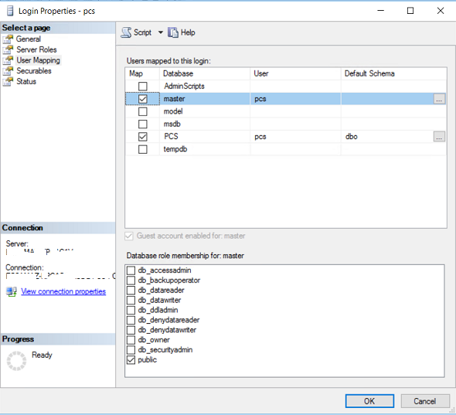The image size is (456, 415).
Task: Click the General page icon
Action: click(x=8, y=39)
